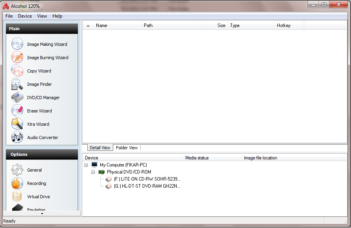Click the sidebar scroll-down arrow

pos(42,214)
